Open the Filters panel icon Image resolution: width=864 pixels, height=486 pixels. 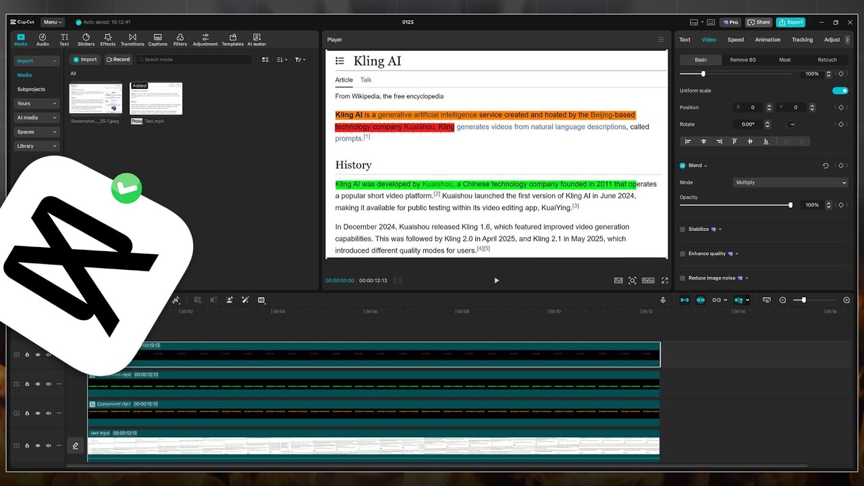point(180,40)
